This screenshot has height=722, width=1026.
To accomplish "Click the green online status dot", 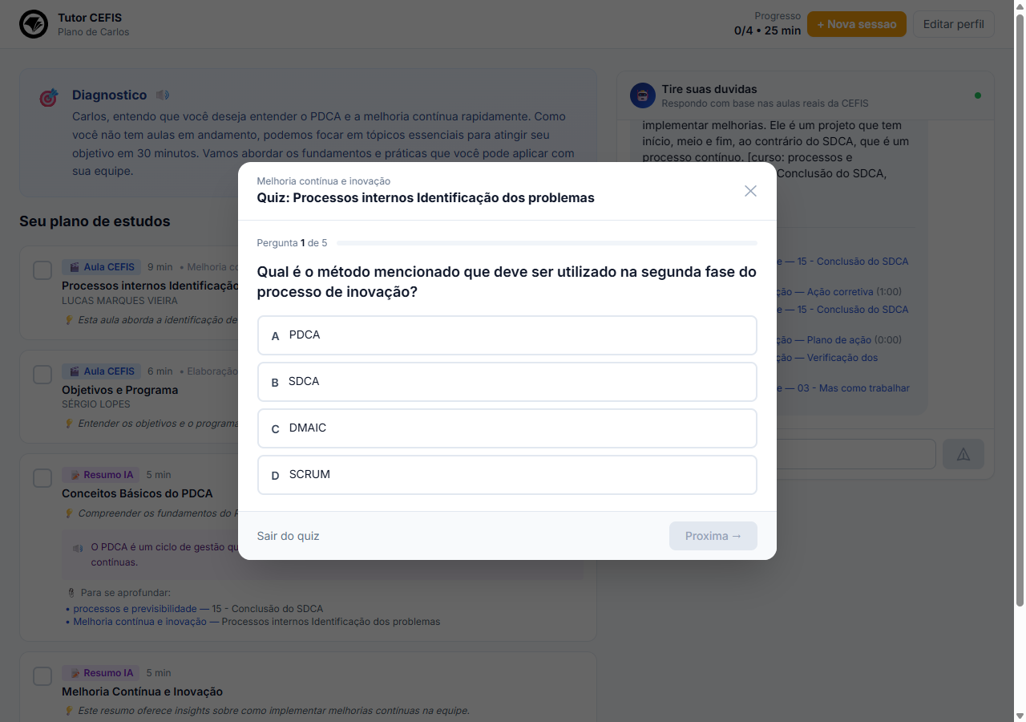I will (x=977, y=95).
